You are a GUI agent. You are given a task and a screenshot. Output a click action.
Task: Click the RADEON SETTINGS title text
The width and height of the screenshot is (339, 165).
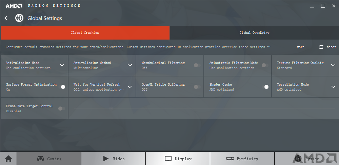pyautogui.click(x=54, y=6)
